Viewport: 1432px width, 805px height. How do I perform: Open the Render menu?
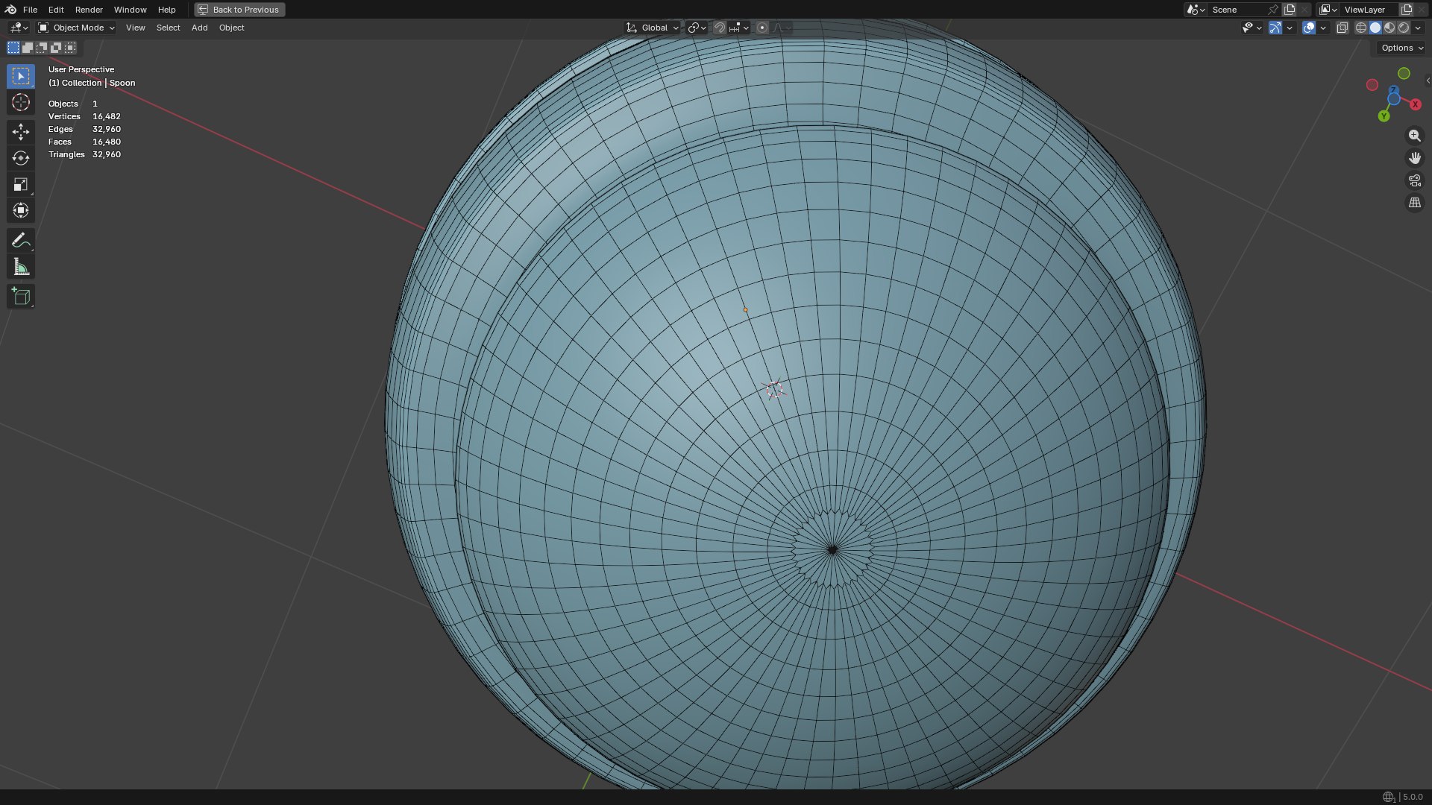pos(89,10)
